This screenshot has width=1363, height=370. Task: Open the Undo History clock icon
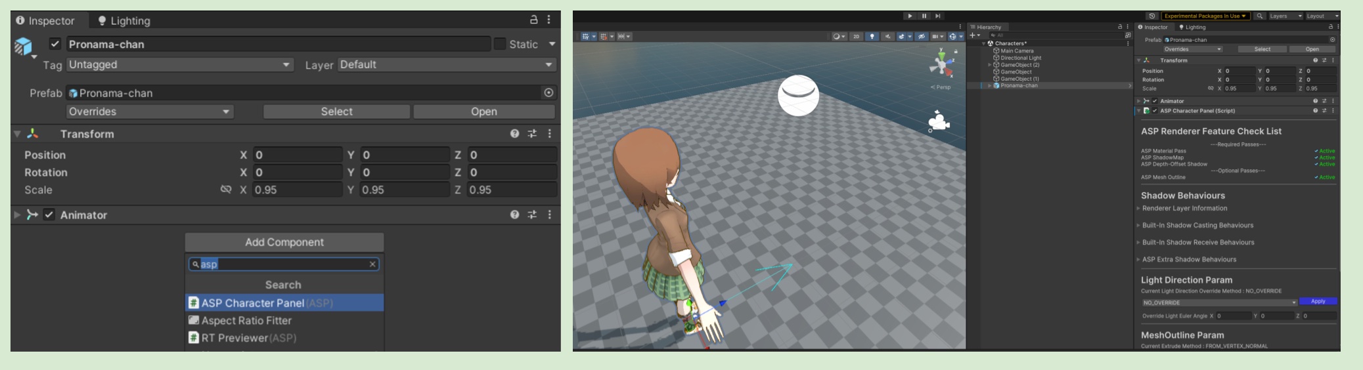click(1151, 16)
